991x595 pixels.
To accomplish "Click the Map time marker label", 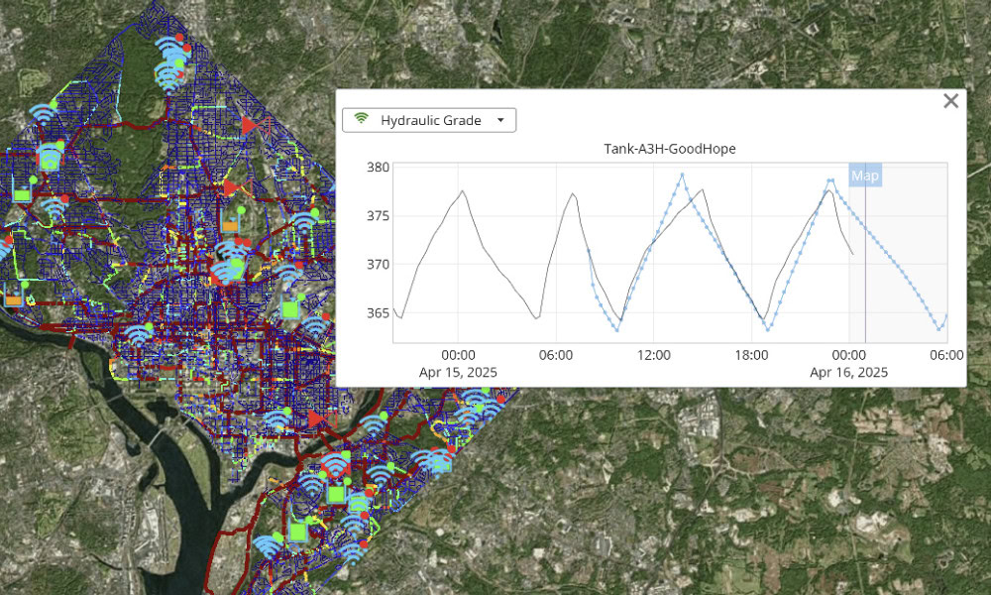I will pos(865,176).
